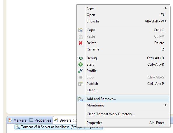The width and height of the screenshot is (173, 133).
Task: Expand the Show In submenu arrow
Action: [x=166, y=21]
